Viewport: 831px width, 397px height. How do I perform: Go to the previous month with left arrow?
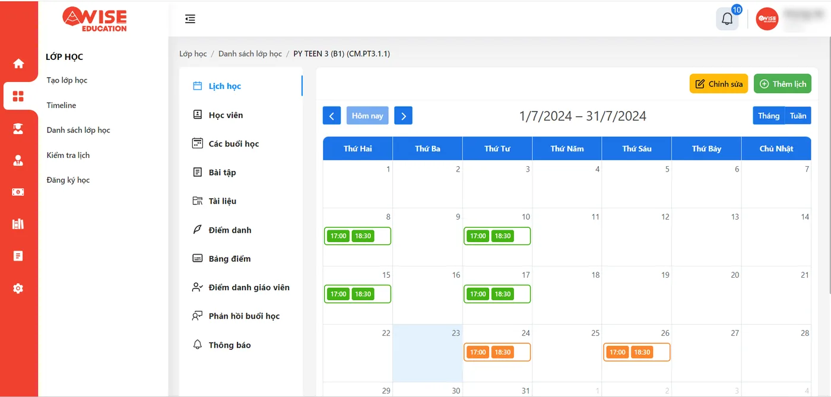point(332,116)
